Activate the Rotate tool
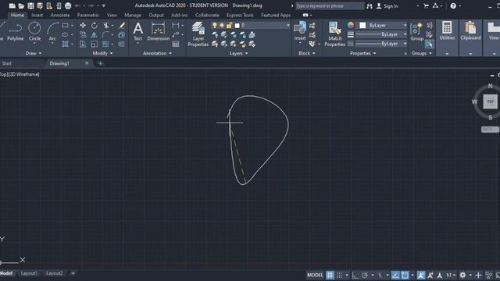The width and height of the screenshot is (500, 281). [95, 26]
